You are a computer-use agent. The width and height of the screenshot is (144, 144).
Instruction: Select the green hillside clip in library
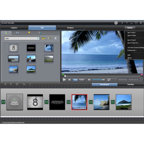point(49,59)
